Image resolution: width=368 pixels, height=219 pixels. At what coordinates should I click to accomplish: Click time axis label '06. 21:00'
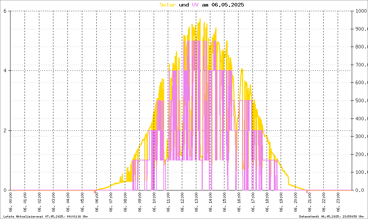(x=310, y=202)
